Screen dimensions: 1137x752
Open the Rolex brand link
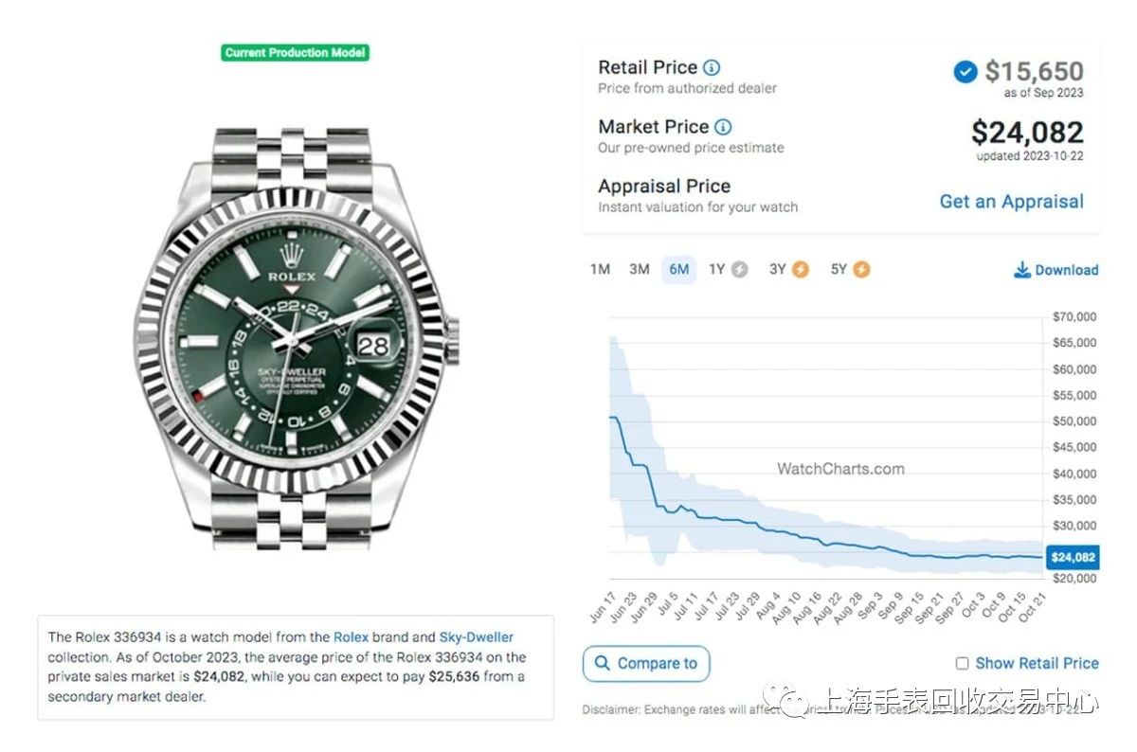point(351,637)
